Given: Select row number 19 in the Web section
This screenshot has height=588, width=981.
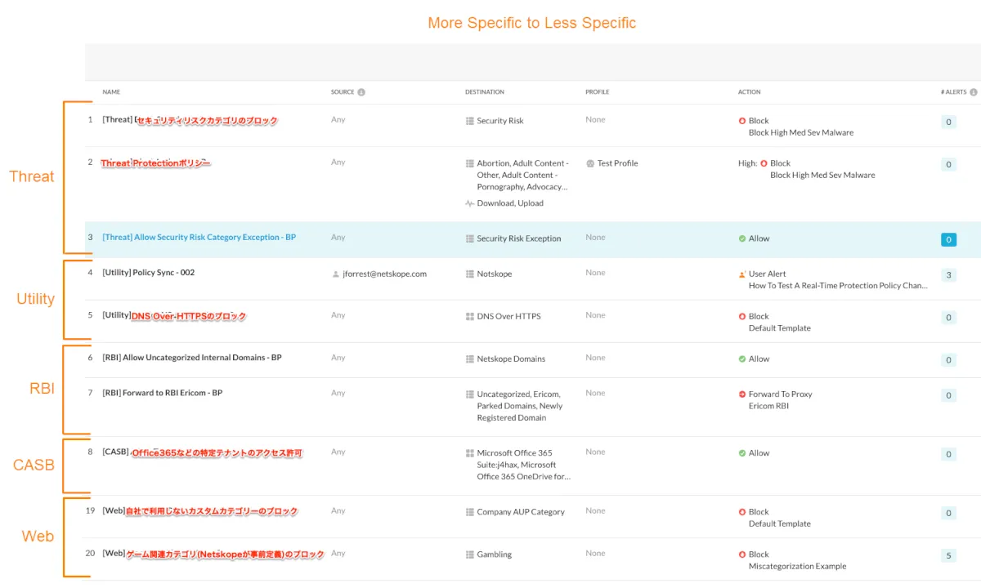Looking at the screenshot, I should [90, 510].
